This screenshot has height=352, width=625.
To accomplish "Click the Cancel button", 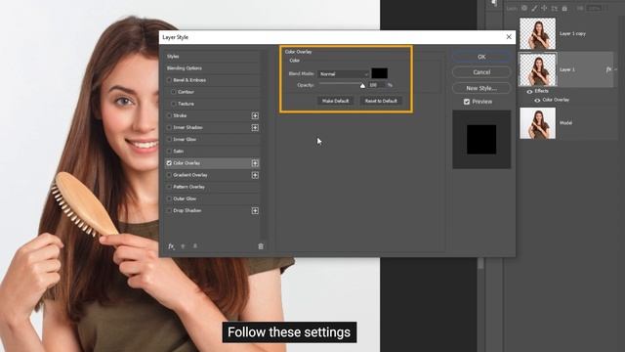I will pos(481,72).
